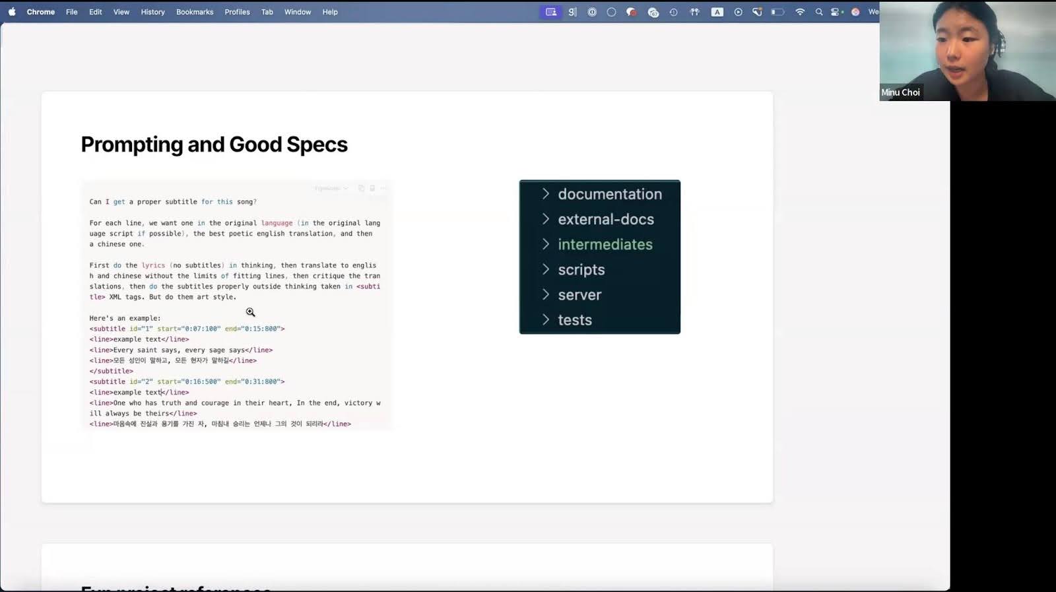
Task: Click the copy icon on code block
Action: (x=361, y=188)
